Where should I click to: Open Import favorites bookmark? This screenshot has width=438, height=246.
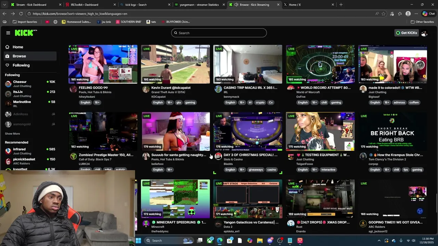[25, 22]
